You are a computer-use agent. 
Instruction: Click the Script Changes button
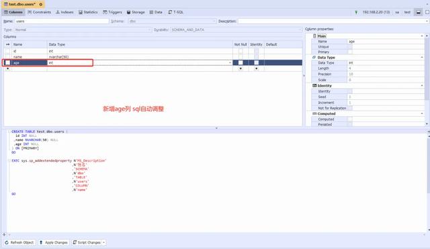coord(87,242)
